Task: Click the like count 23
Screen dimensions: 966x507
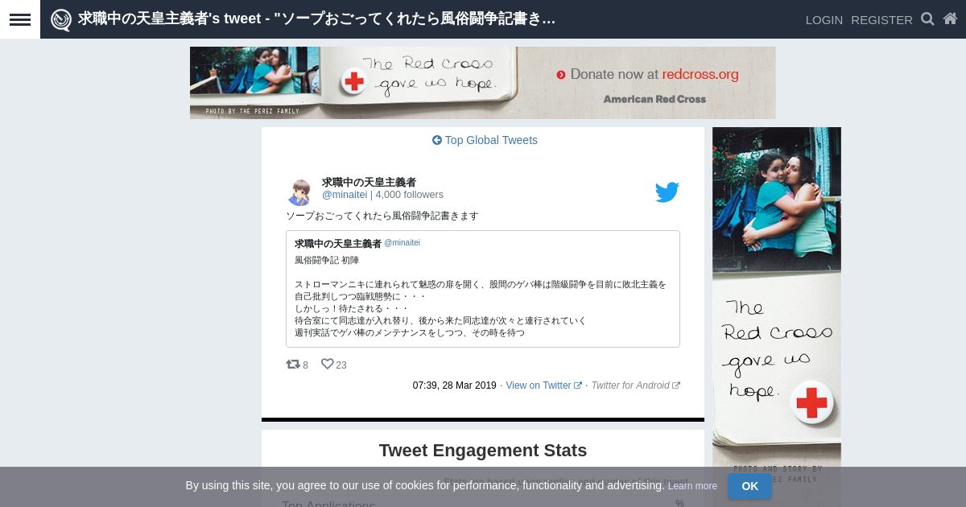Action: 341,365
